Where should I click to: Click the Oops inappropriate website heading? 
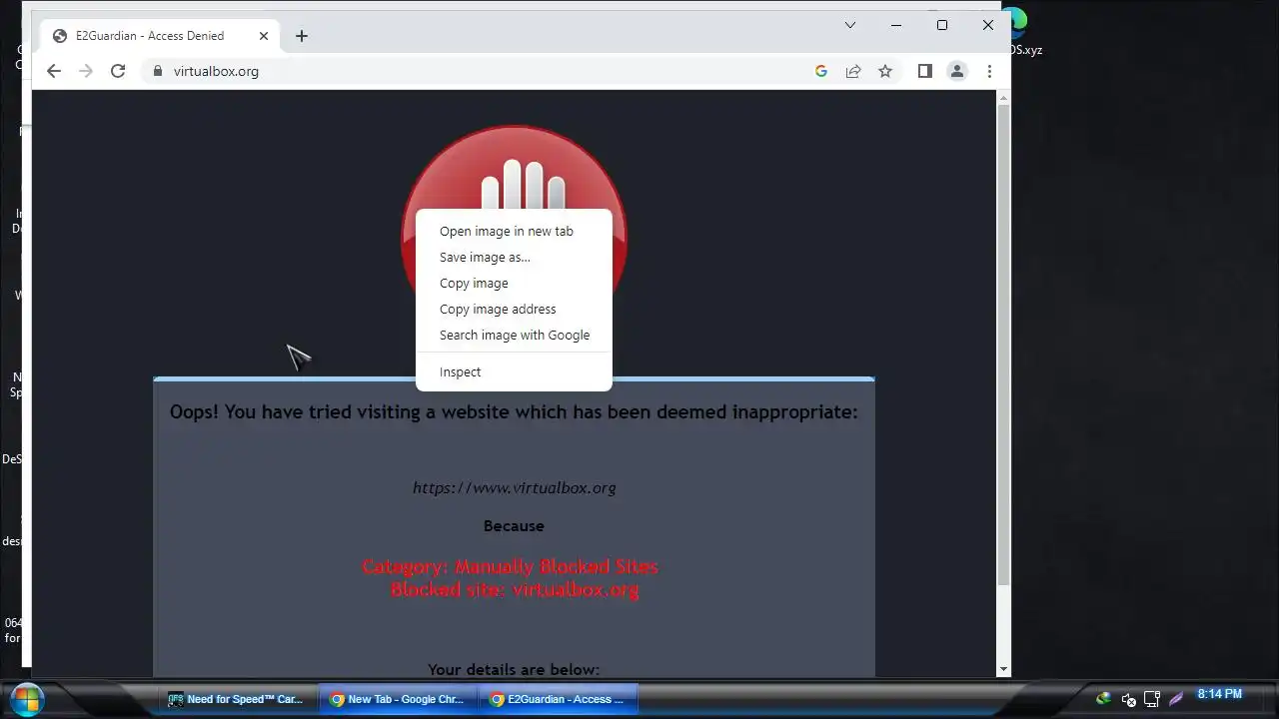coord(514,411)
